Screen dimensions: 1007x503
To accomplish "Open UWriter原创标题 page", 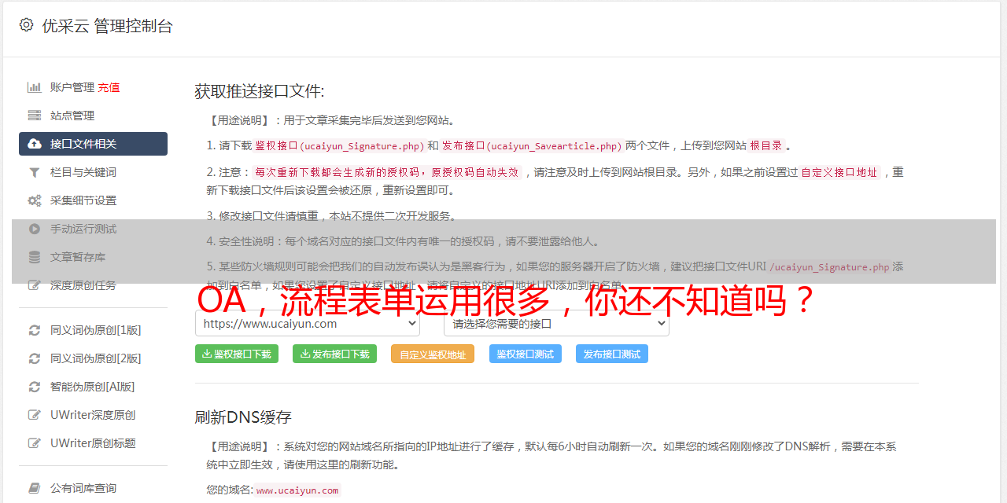I will (93, 443).
